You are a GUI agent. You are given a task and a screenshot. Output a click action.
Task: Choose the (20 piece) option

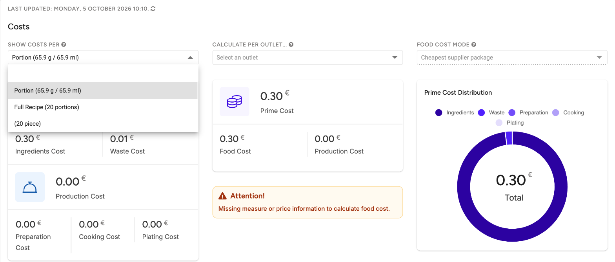pos(103,123)
